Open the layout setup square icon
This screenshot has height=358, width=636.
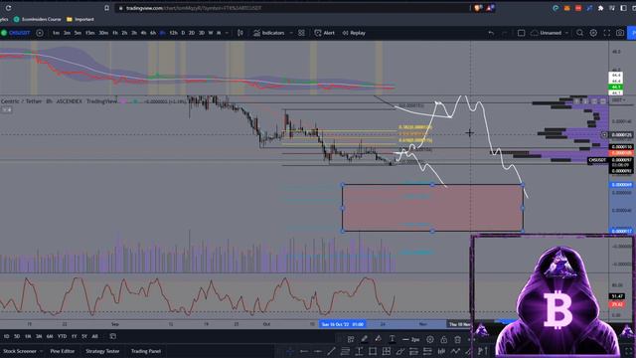[521, 33]
